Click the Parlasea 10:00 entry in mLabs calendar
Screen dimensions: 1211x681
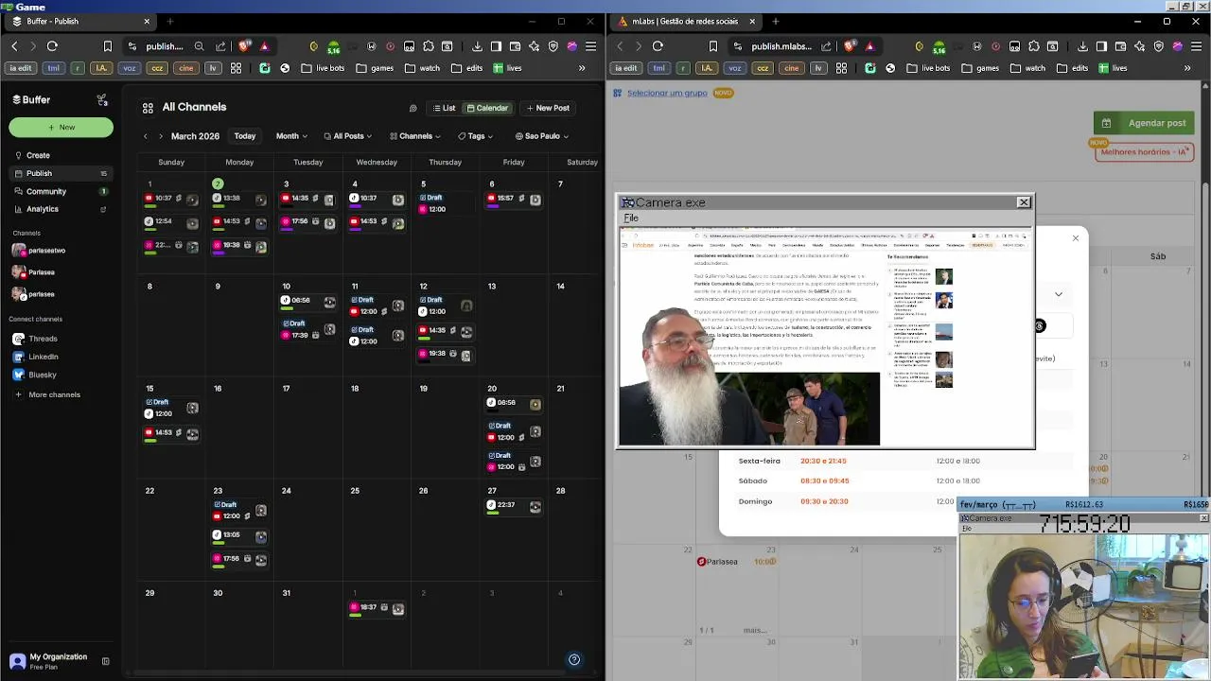[x=736, y=561]
